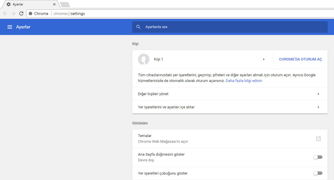
Task: Click CHROME'DA OTURUM AÇ button
Action: 300,59
